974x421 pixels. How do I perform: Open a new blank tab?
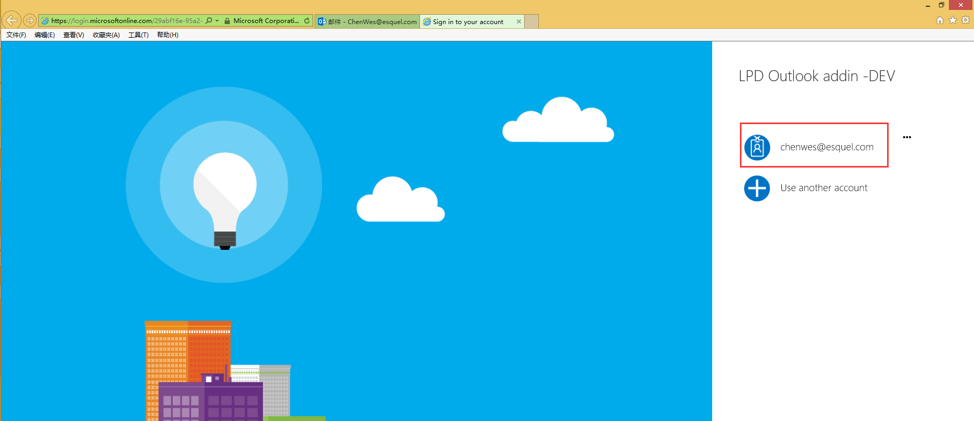pyautogui.click(x=532, y=21)
